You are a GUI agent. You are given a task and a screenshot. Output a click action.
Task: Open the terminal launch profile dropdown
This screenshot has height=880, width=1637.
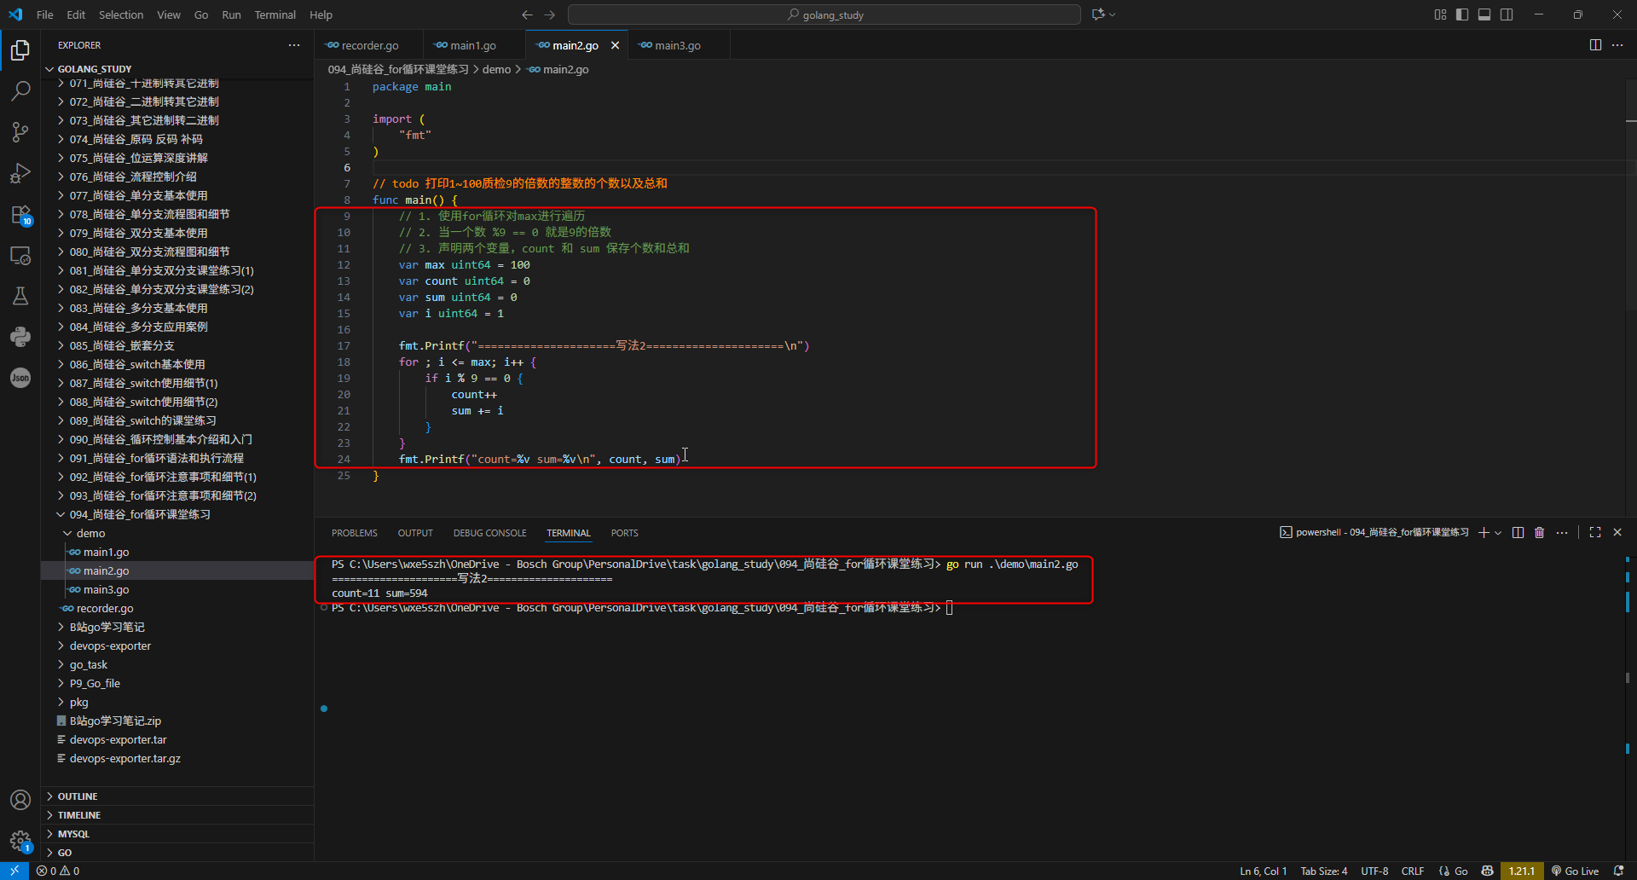point(1498,532)
